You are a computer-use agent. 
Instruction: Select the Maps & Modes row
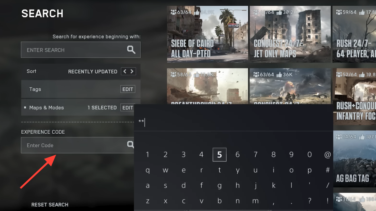(78, 108)
